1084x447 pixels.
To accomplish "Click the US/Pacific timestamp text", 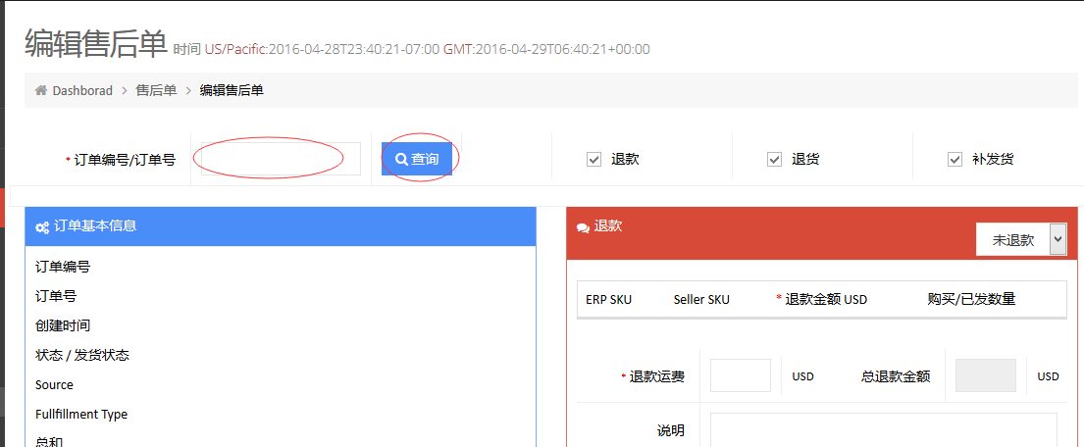I will pyautogui.click(x=322, y=49).
